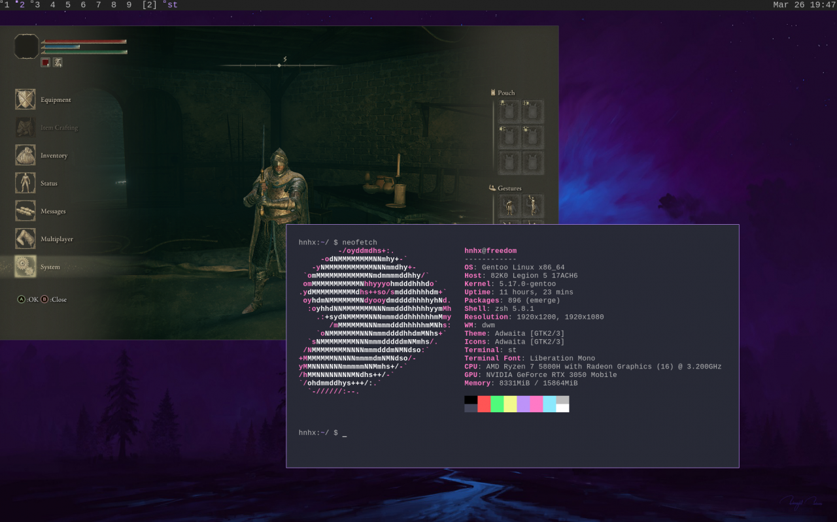Open the Inventory bag icon
Viewport: 837px width, 522px height.
coord(26,155)
